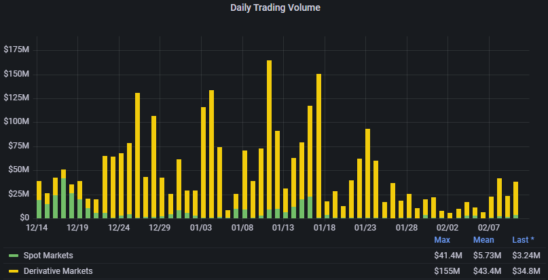
Task: Toggle the Spot Markets legend series
Action: [47, 256]
